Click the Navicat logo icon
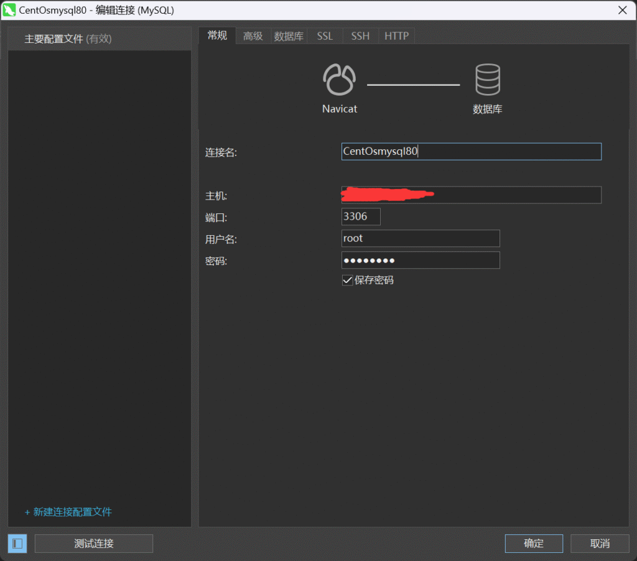Image resolution: width=637 pixels, height=561 pixels. pyautogui.click(x=339, y=80)
